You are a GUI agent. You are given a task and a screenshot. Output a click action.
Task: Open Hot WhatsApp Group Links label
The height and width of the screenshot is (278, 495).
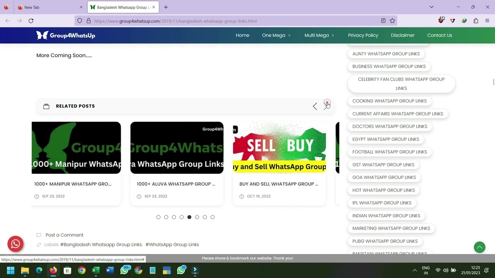[384, 190]
